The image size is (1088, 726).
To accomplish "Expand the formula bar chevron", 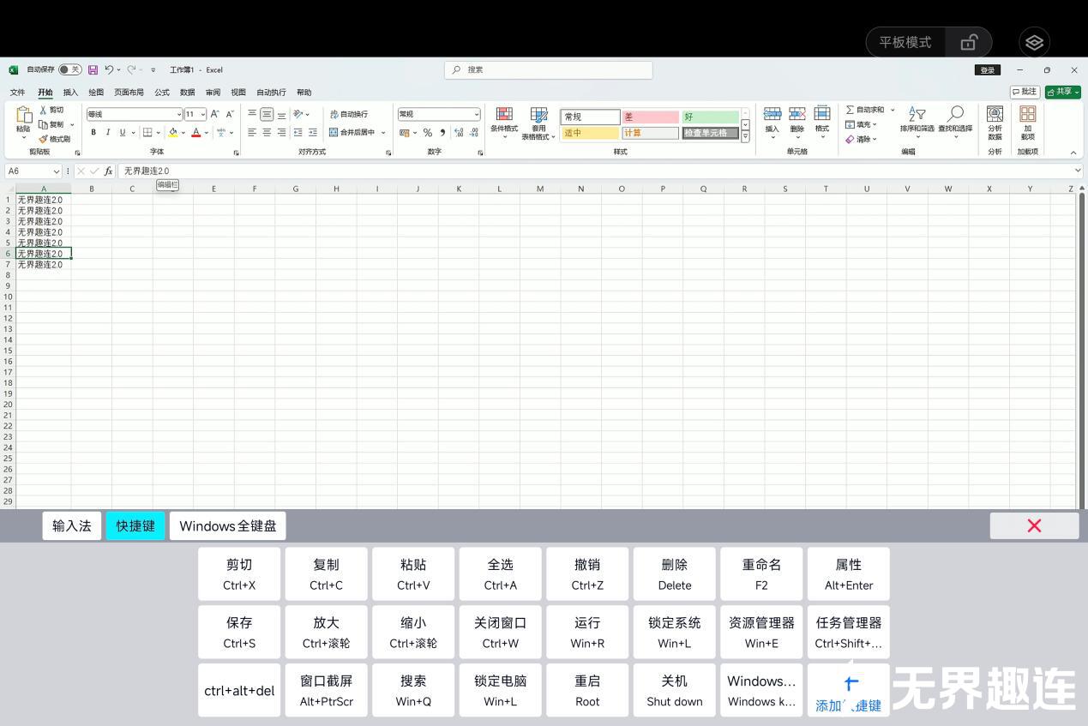I will coord(1078,171).
